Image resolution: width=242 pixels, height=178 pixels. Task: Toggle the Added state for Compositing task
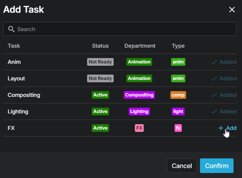(224, 95)
